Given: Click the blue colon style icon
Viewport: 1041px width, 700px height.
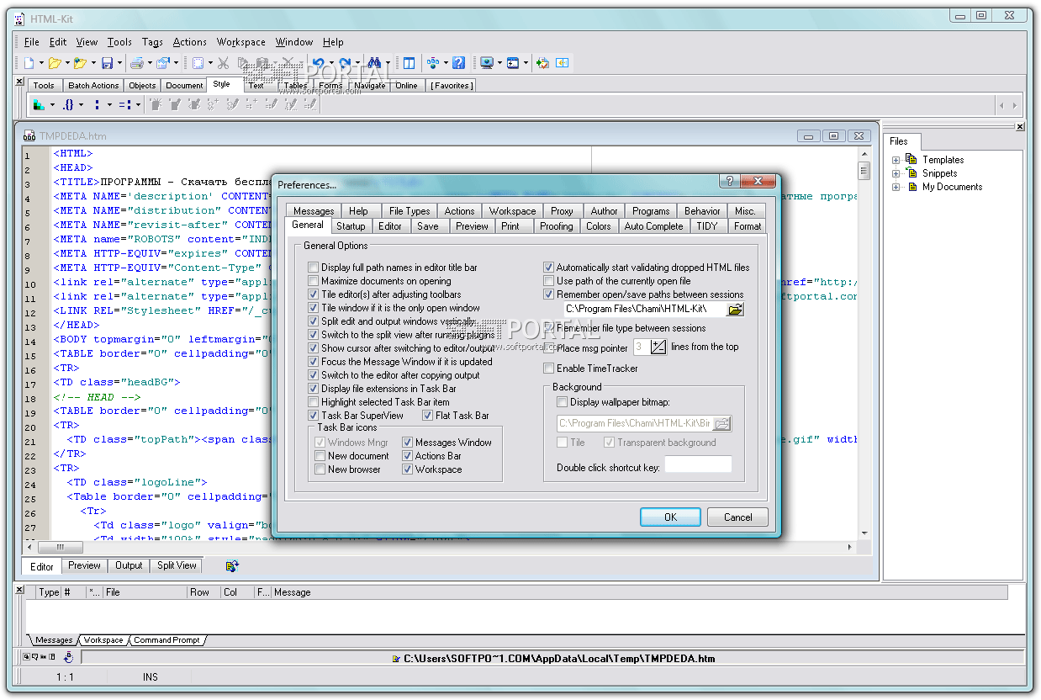Looking at the screenshot, I should click(98, 105).
